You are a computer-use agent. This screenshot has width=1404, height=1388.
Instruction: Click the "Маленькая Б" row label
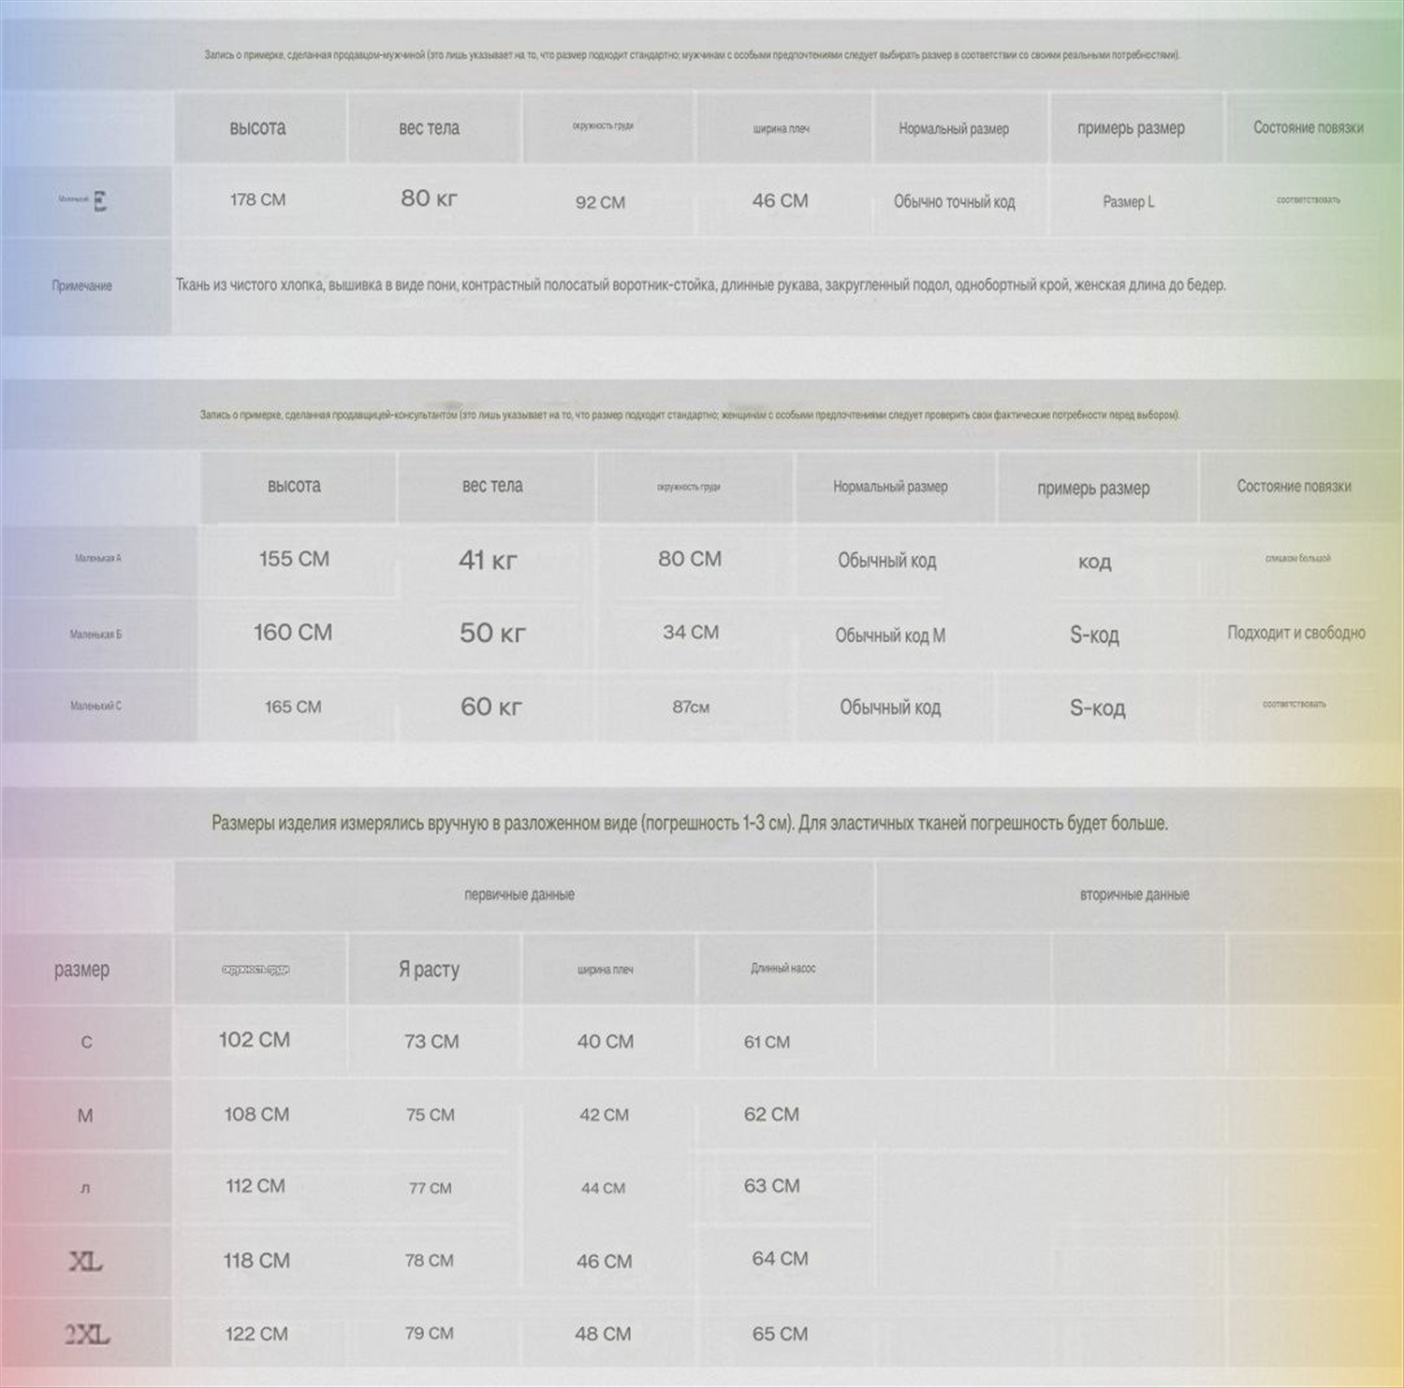[x=95, y=635]
